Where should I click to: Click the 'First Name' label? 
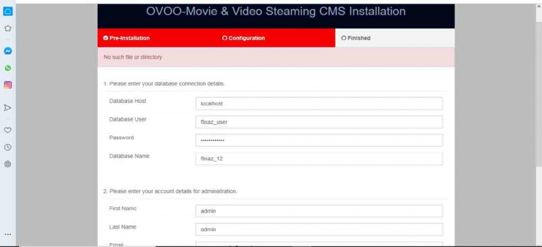(122, 209)
